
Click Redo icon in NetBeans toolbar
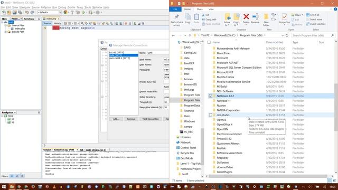point(32,13)
